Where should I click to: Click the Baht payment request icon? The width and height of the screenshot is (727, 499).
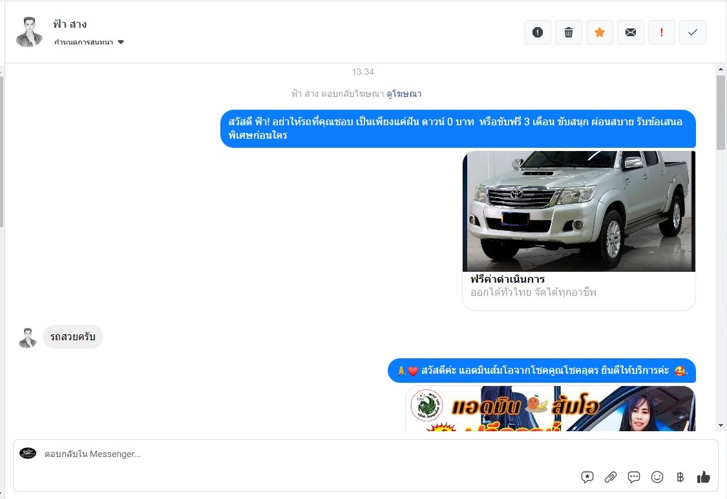click(x=680, y=477)
